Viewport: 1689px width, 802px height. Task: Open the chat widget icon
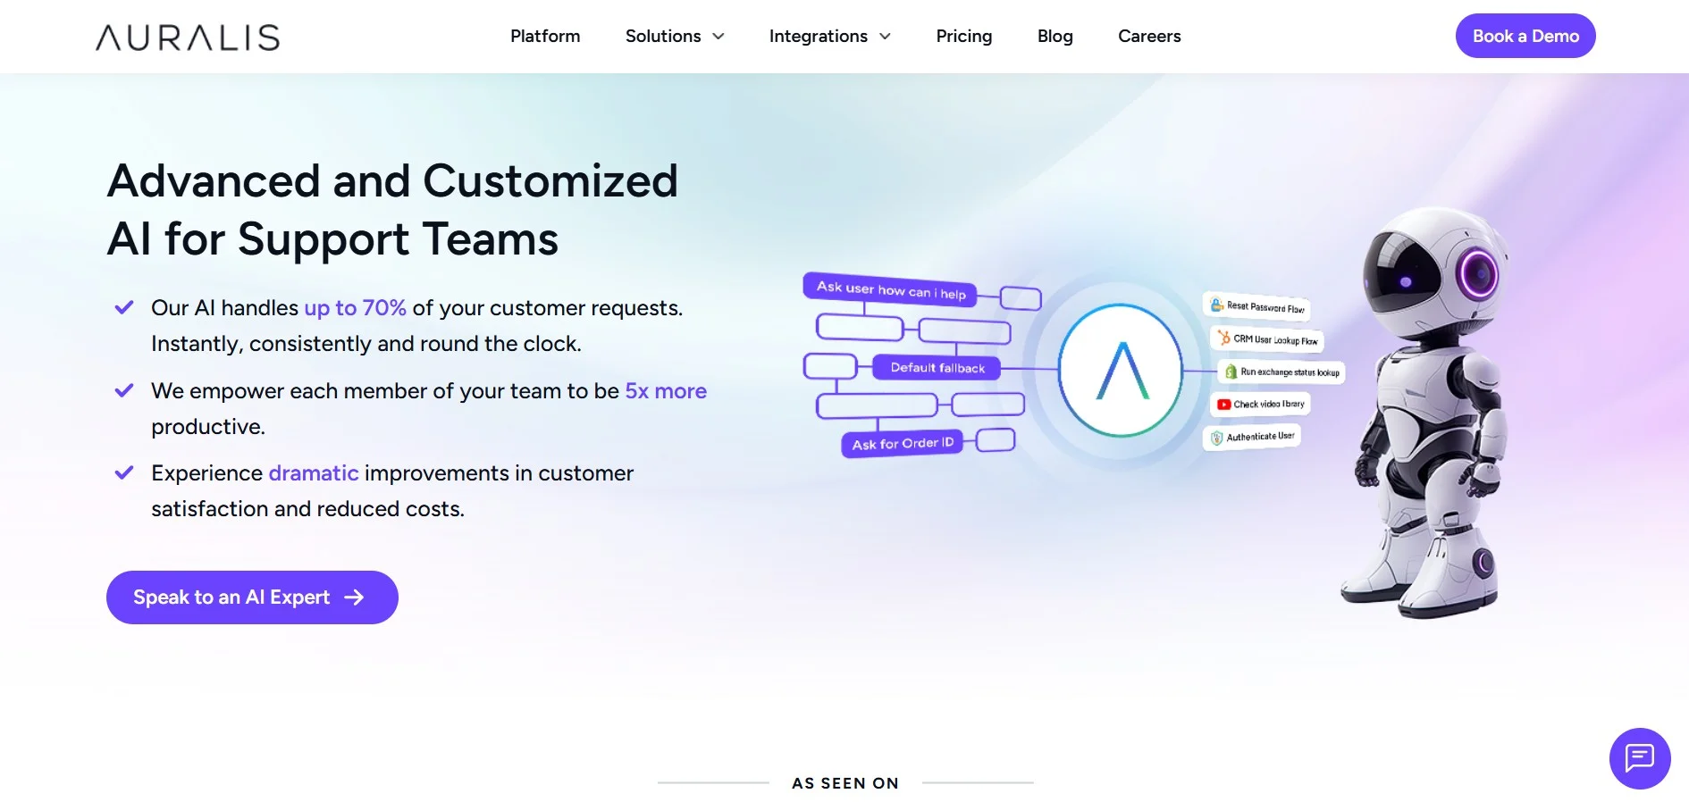1640,758
